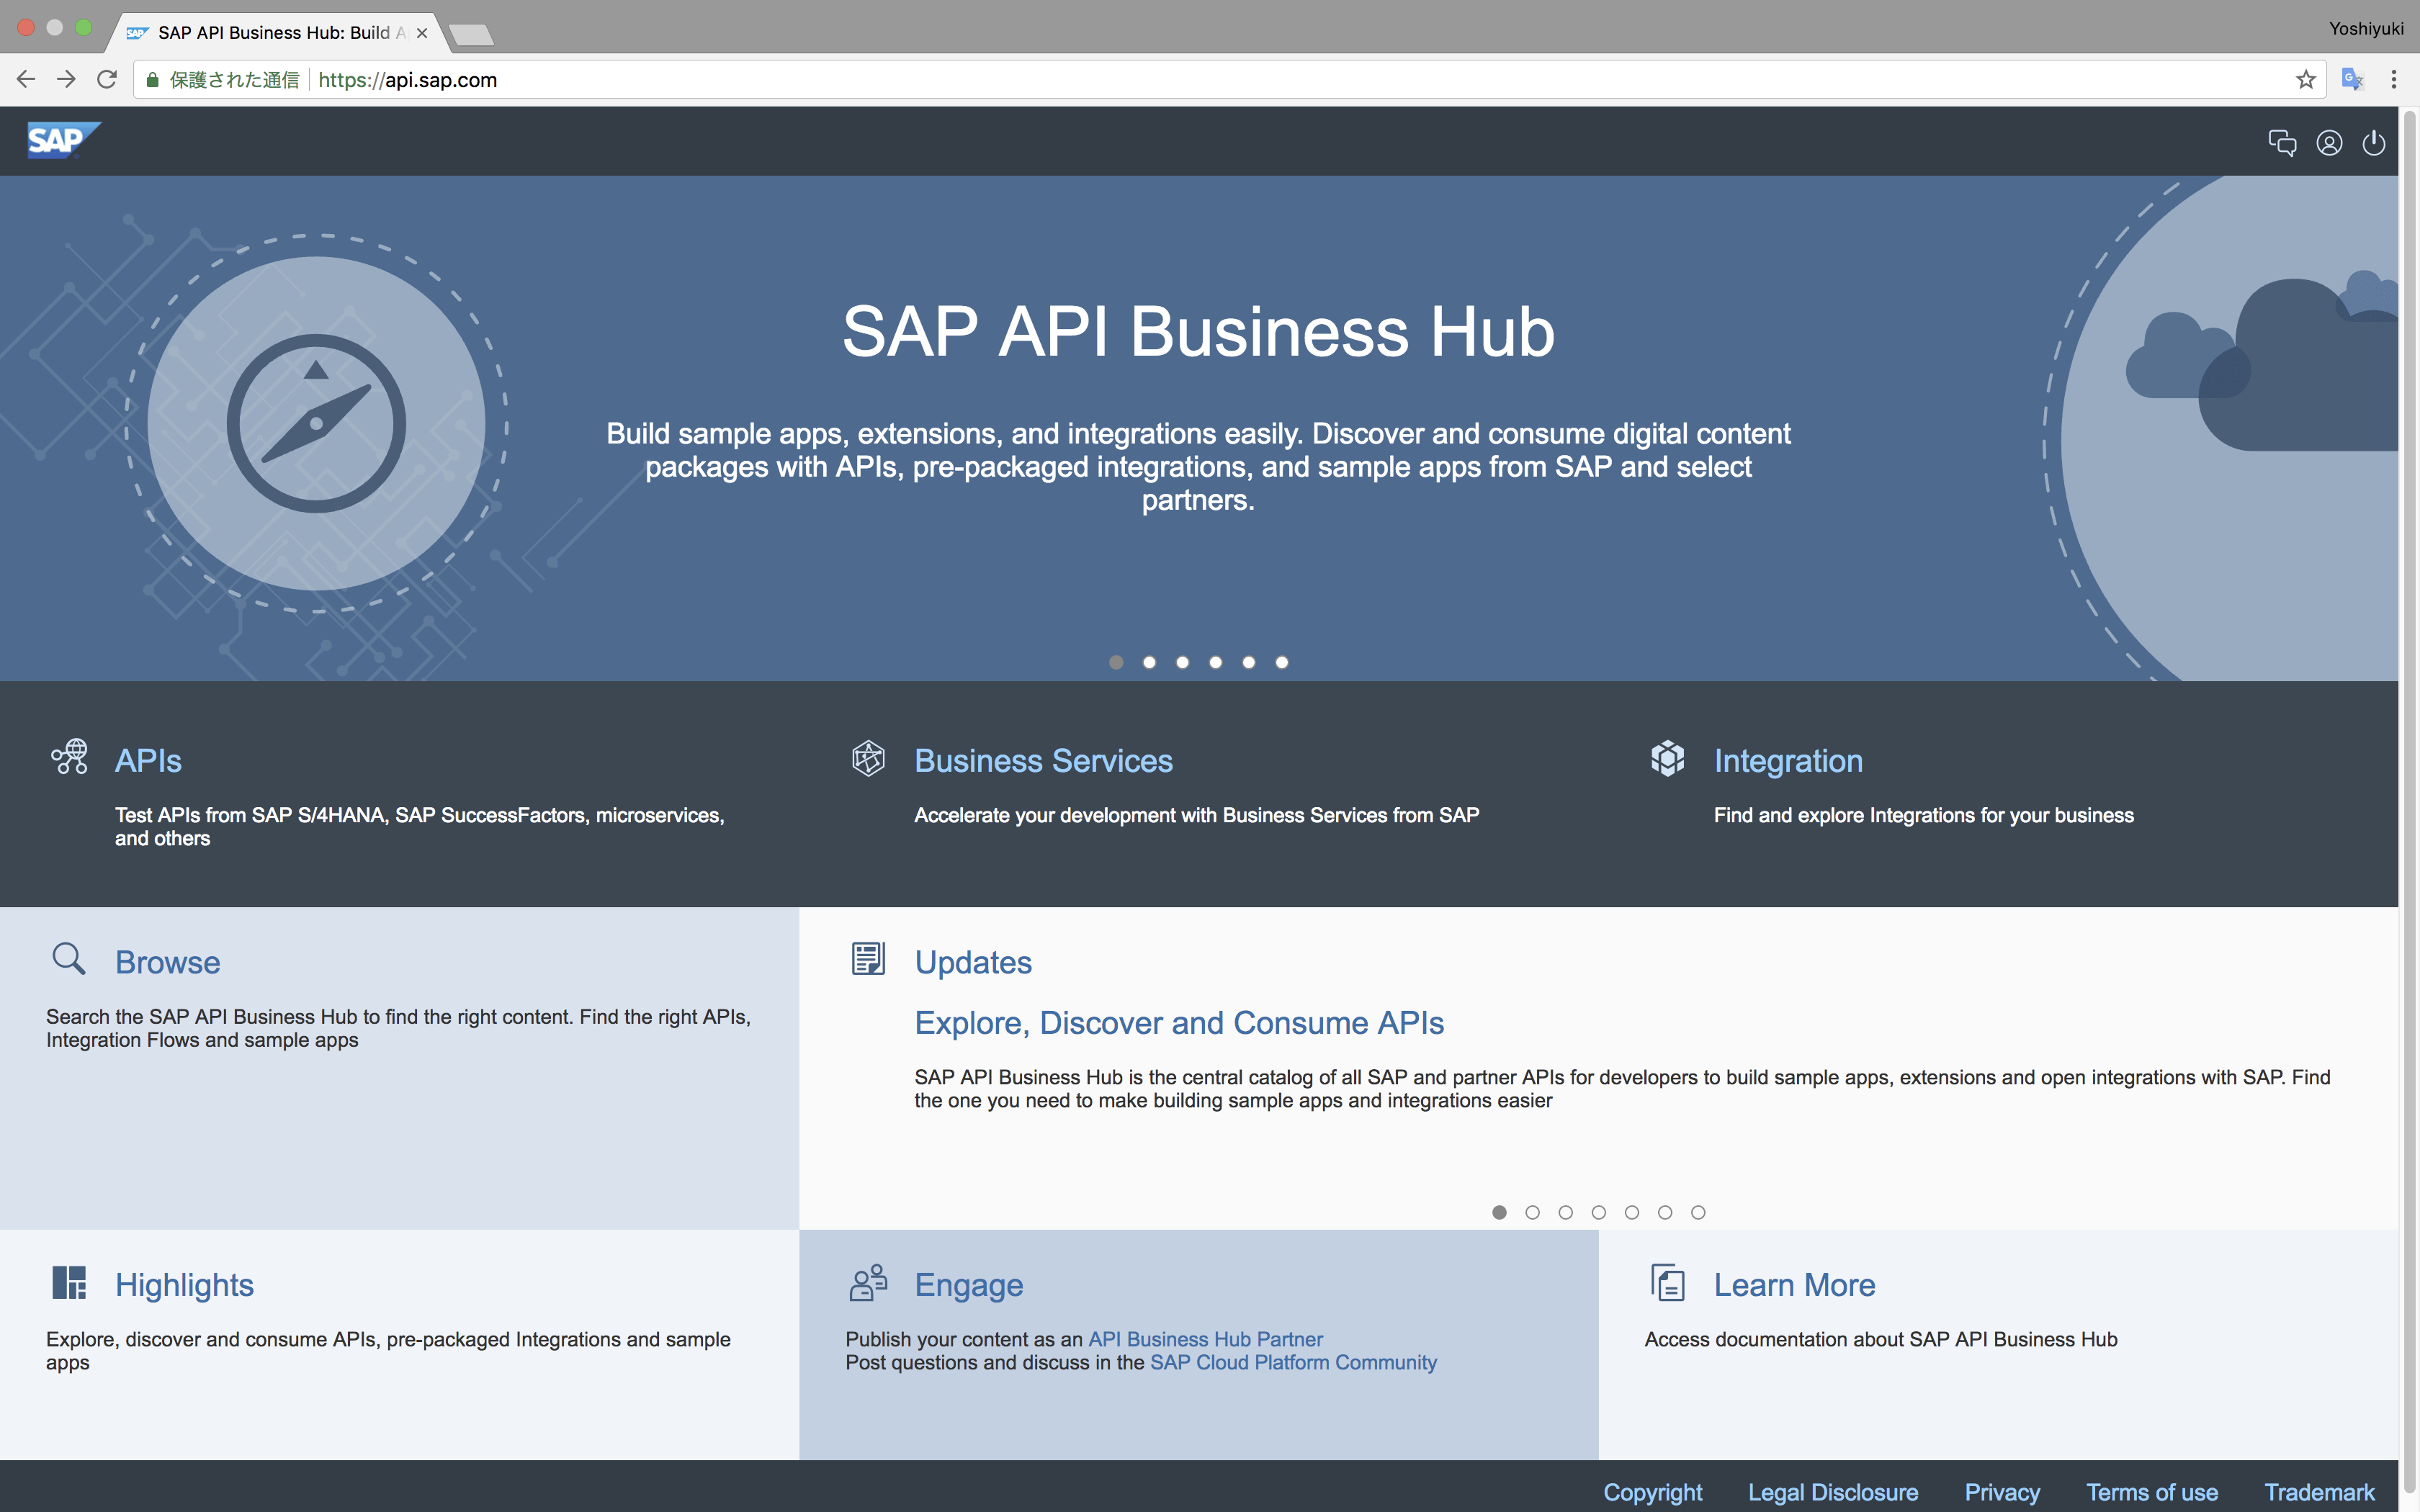Click the browser address bar
Viewport: 2420px width, 1512px height.
coord(1200,80)
